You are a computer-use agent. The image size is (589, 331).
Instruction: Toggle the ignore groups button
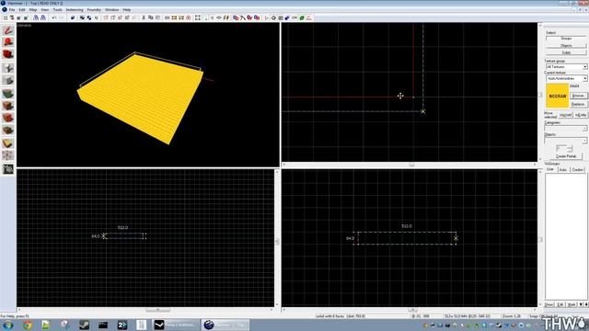point(97,17)
